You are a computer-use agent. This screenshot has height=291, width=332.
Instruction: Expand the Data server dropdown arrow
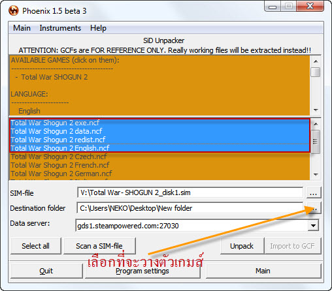pyautogui.click(x=313, y=226)
